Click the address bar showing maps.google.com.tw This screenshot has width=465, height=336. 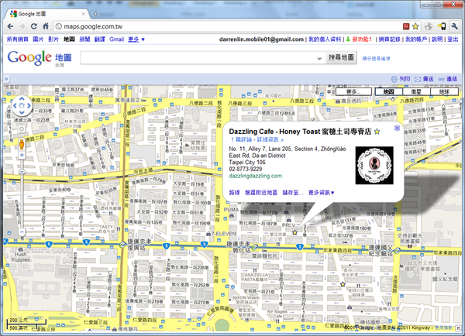click(227, 26)
